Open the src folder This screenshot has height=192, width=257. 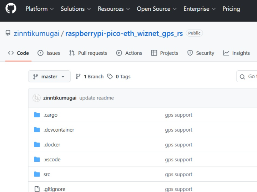click(x=47, y=174)
